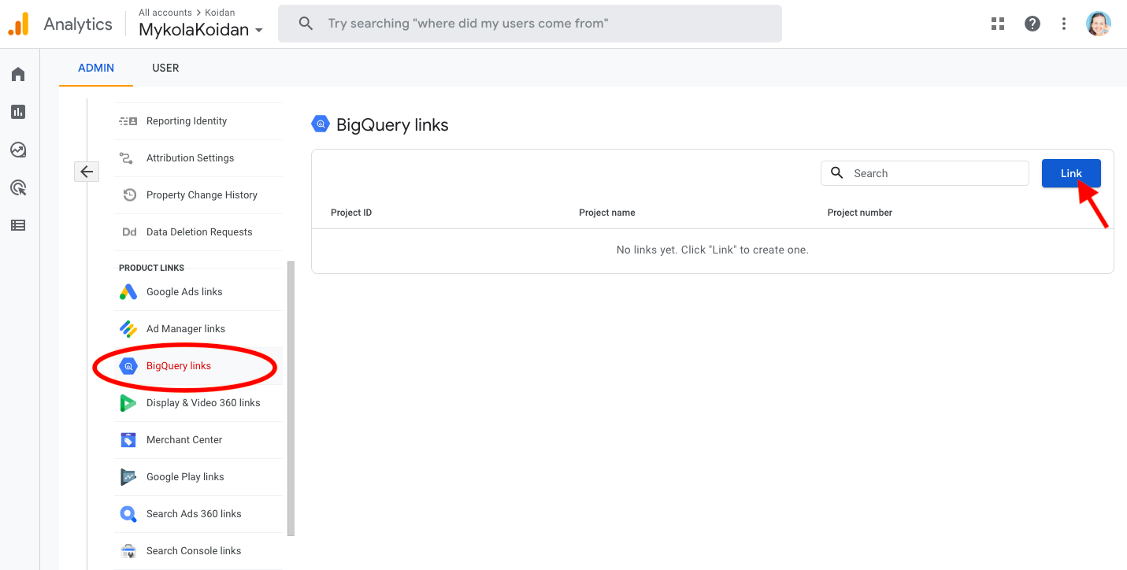The height and width of the screenshot is (570, 1127).
Task: Open the Help question mark icon
Action: [1032, 24]
